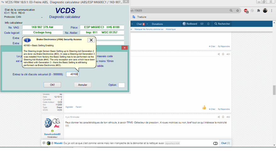Share post #31 with the share icon

pyautogui.click(x=219, y=54)
